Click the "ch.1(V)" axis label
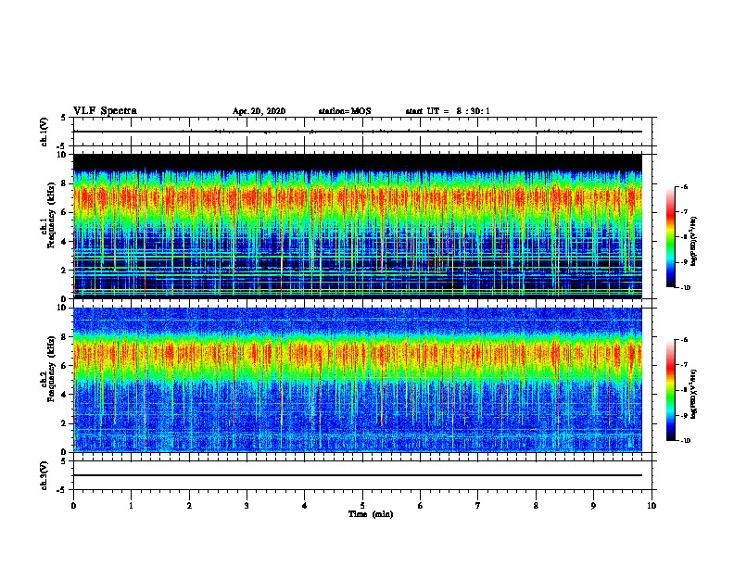Image resolution: width=734 pixels, height=567 pixels. tap(44, 132)
